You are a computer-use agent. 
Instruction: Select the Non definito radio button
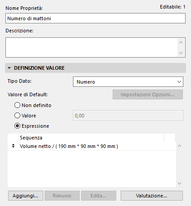click(17, 105)
